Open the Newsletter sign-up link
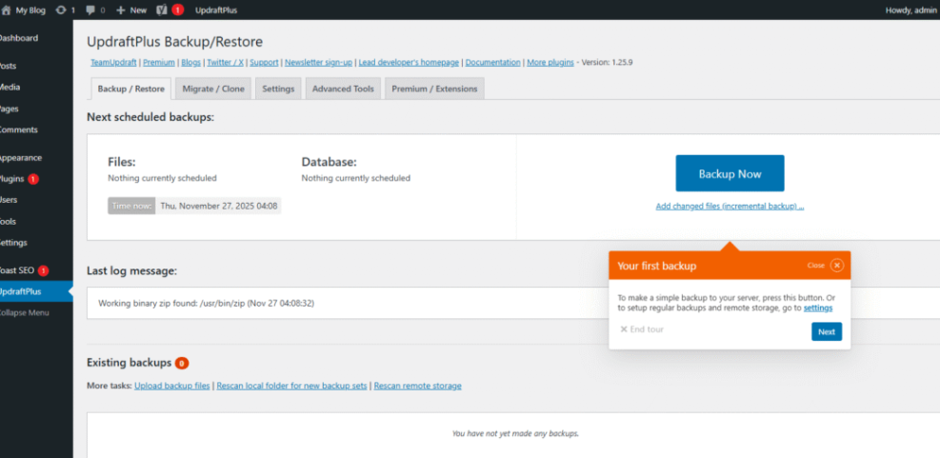This screenshot has width=940, height=458. tap(318, 62)
